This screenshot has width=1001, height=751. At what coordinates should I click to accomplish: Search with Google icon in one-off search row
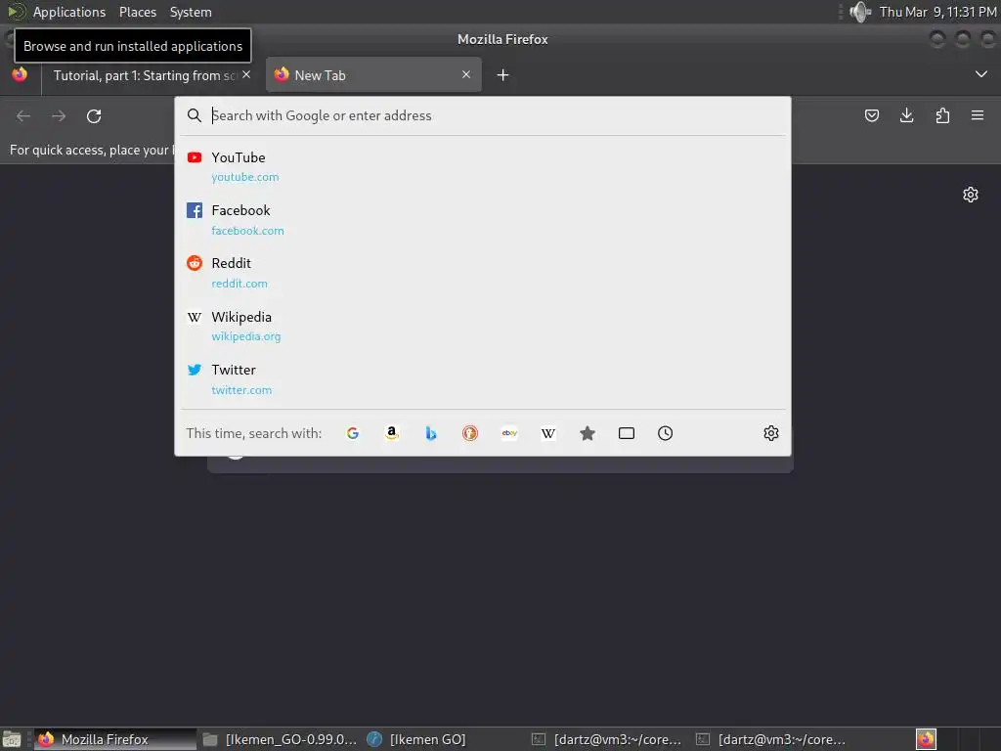pos(352,433)
